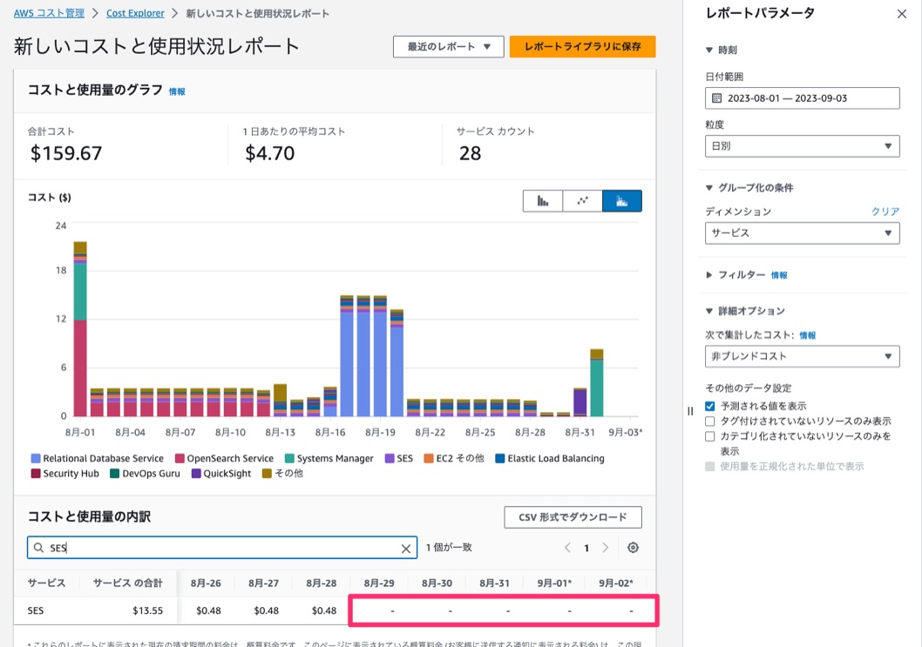922x647 pixels.
Task: Toggle Relational Database Service legend swatch
Action: [x=36, y=459]
